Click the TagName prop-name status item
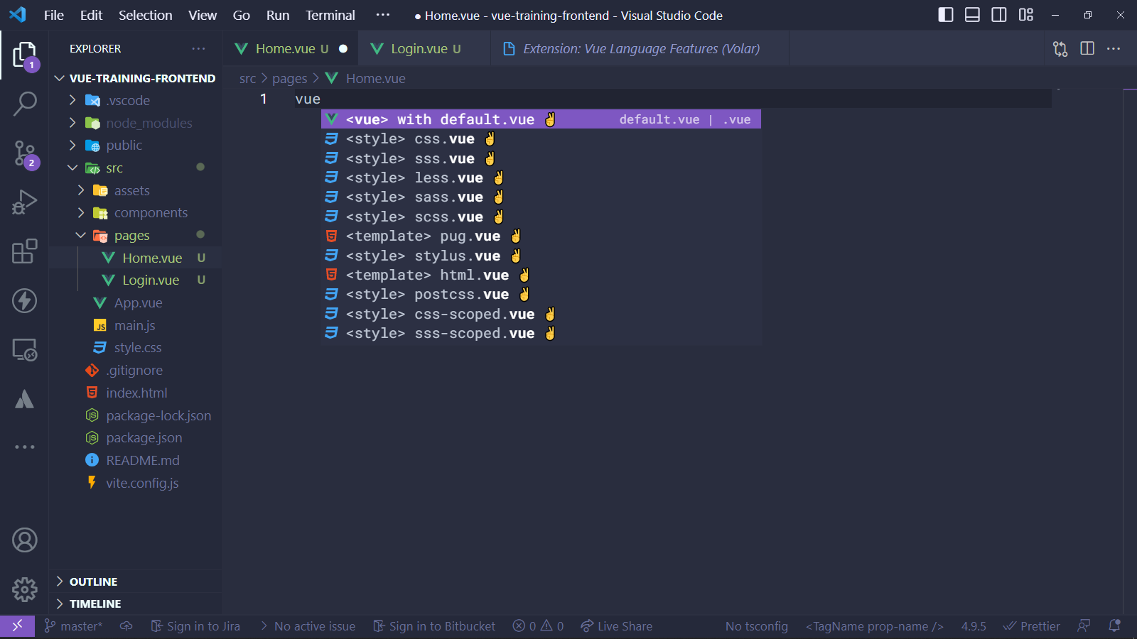This screenshot has height=639, width=1137. (x=875, y=626)
